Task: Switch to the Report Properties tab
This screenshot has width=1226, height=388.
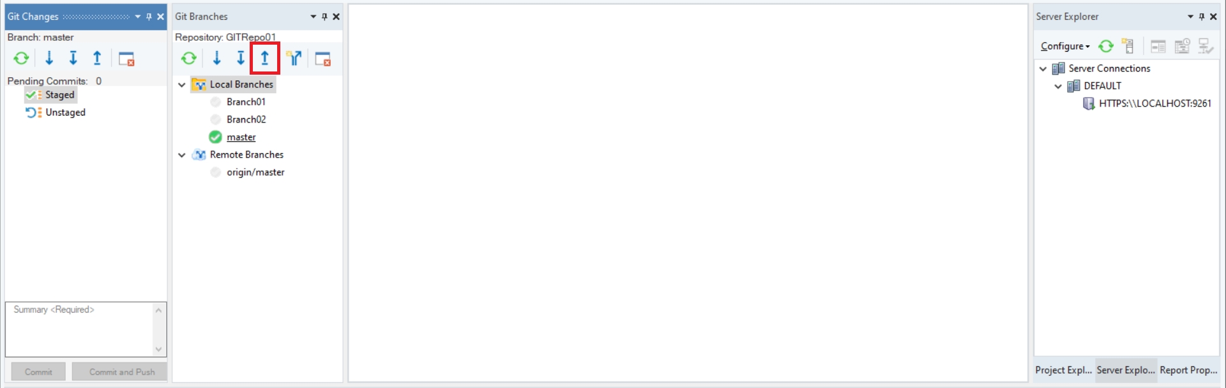Action: [1188, 370]
